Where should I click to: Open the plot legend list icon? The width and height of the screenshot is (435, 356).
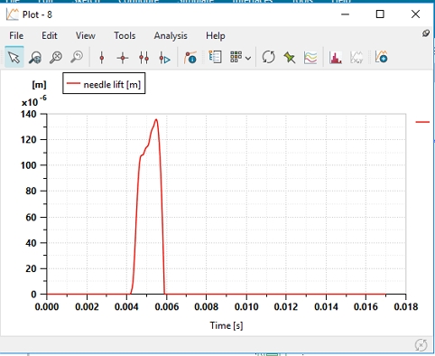coord(215,57)
